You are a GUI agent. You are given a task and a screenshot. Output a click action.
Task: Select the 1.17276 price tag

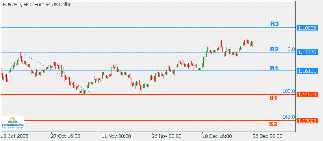pyautogui.click(x=307, y=52)
